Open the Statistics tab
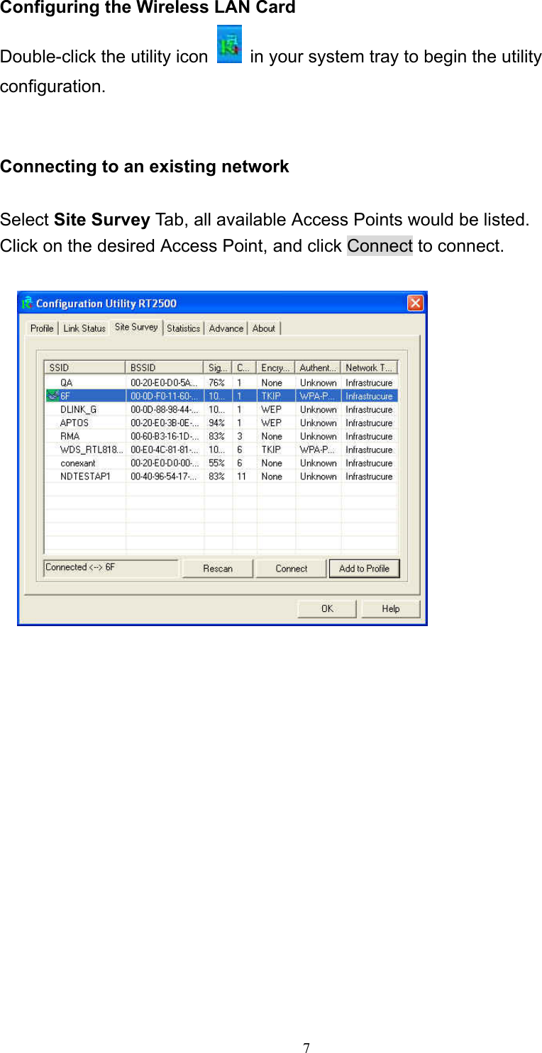Viewport: 542px width, 1053px height. 184,328
